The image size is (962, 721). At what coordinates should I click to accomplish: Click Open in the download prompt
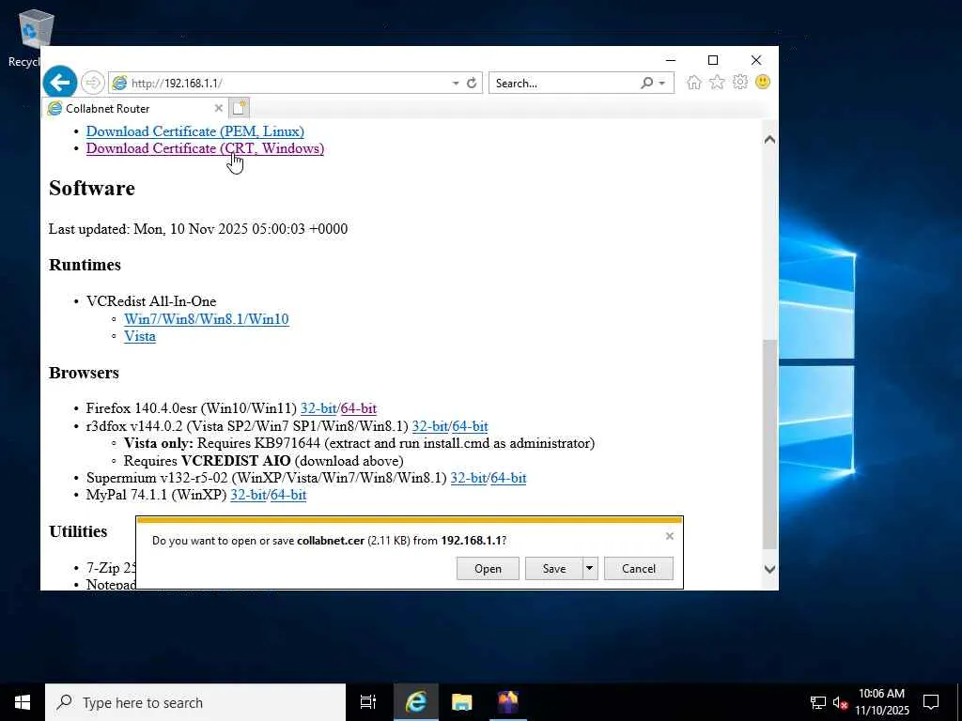[488, 568]
